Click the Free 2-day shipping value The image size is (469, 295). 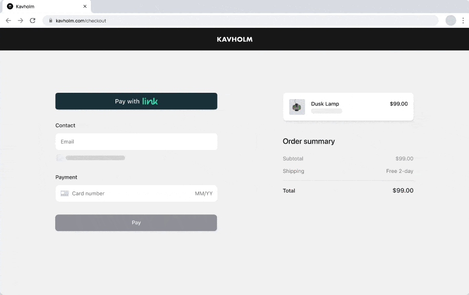[400, 171]
